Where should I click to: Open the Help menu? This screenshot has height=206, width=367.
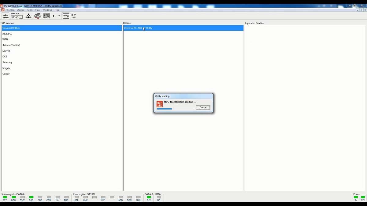click(x=57, y=10)
